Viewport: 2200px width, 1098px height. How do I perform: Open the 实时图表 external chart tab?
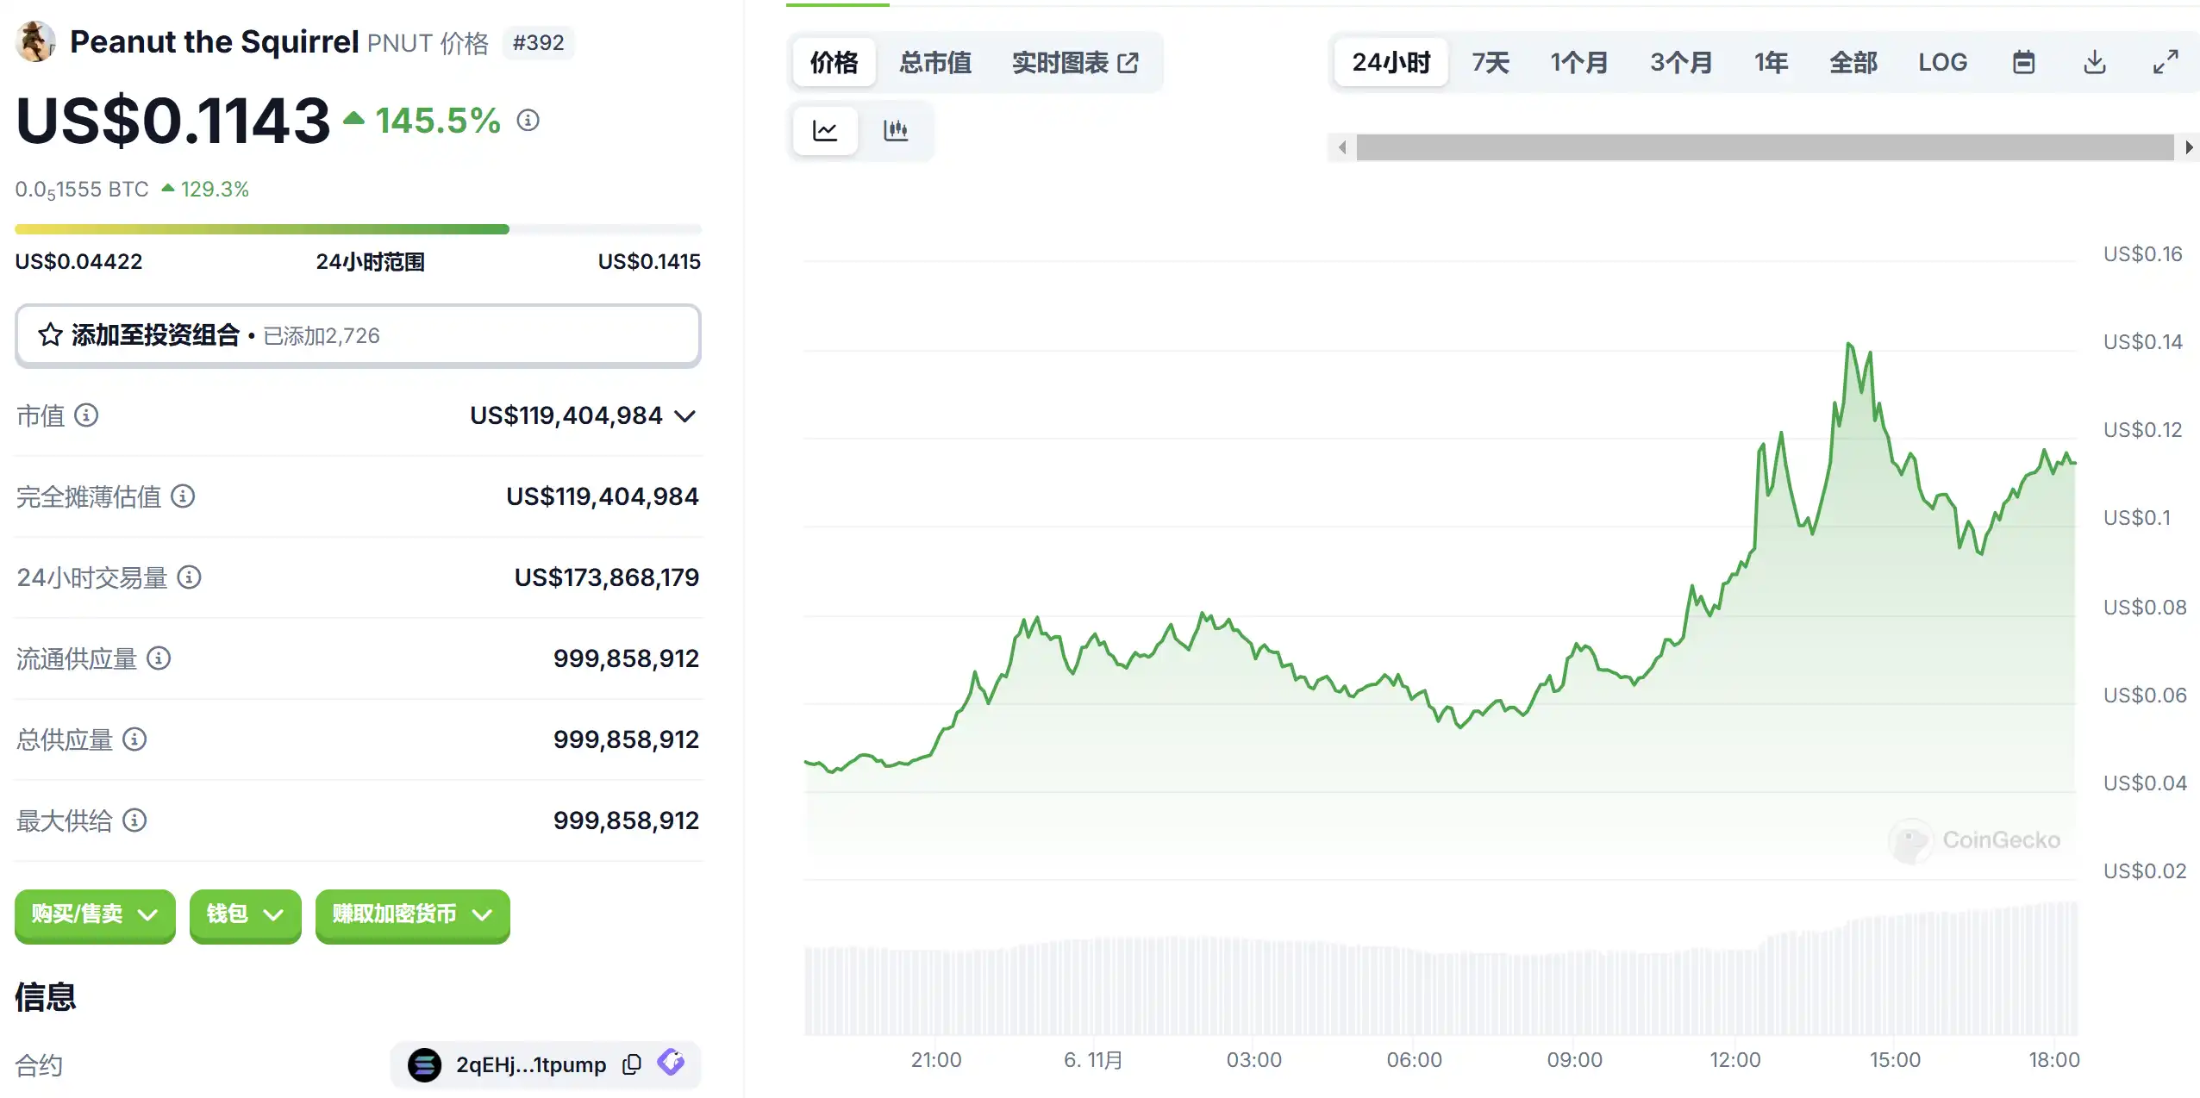point(1075,62)
